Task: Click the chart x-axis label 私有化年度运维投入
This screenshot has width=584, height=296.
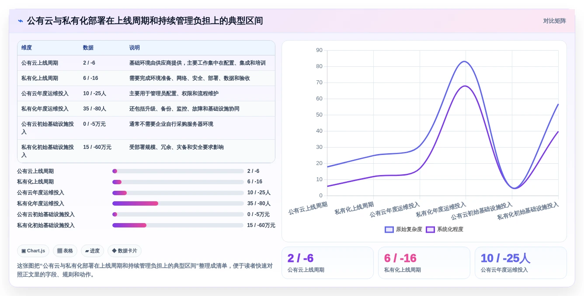Action: click(x=441, y=210)
